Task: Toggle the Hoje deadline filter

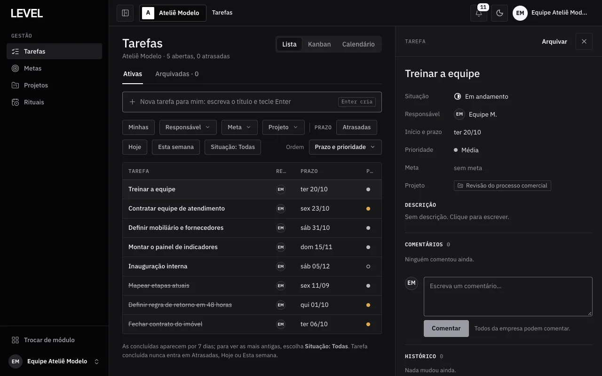Action: [135, 147]
